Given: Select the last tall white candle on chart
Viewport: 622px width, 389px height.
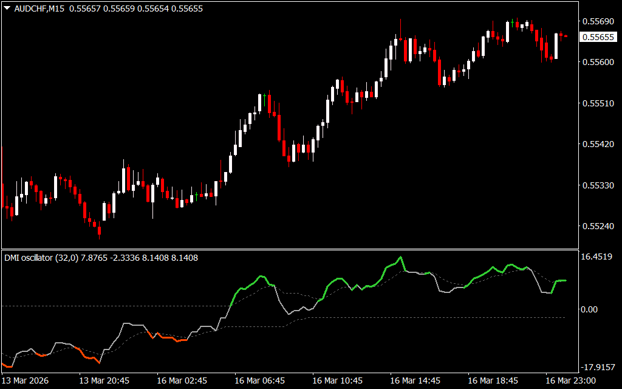Looking at the screenshot, I should coord(556,46).
